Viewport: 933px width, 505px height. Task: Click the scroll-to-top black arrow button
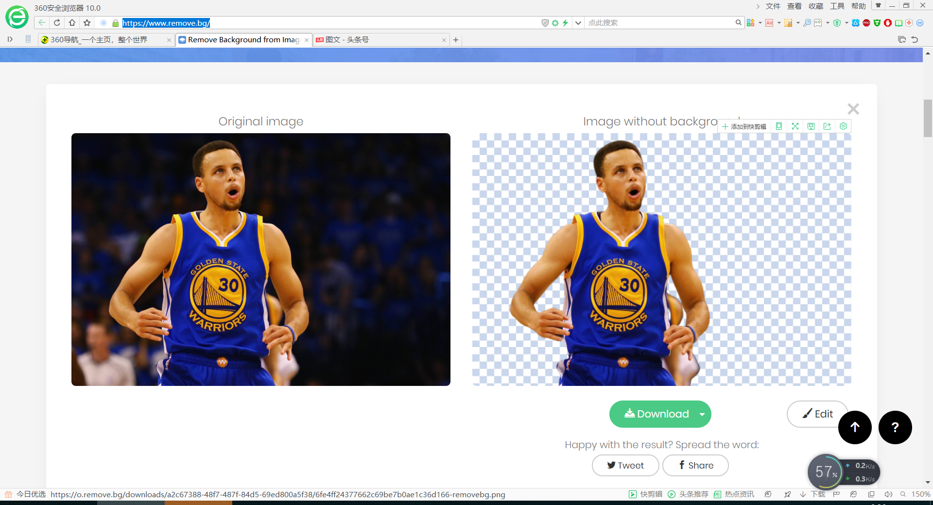[855, 427]
